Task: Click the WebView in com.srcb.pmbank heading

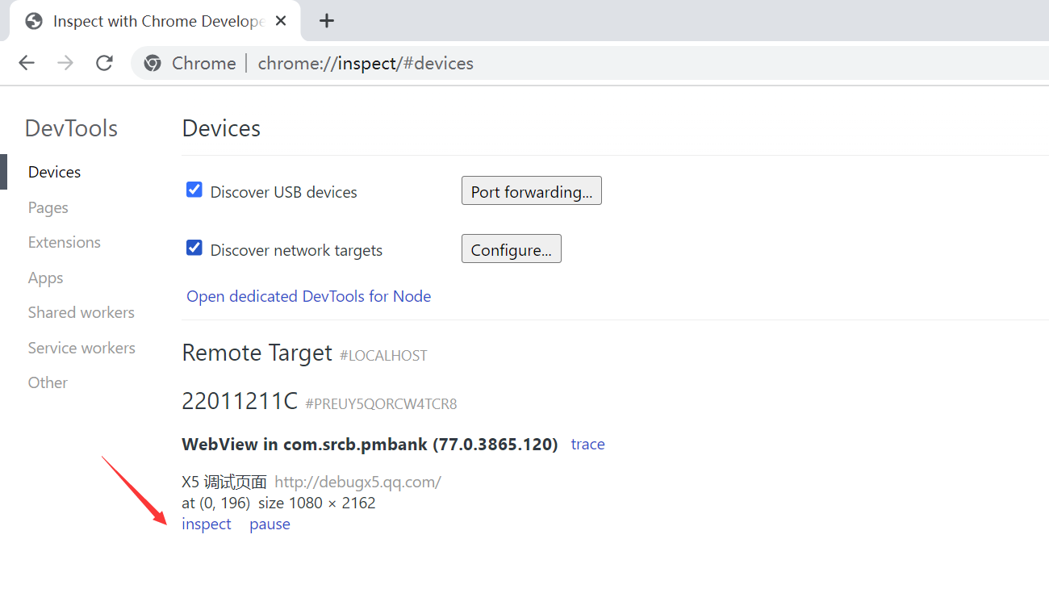Action: [x=370, y=445]
